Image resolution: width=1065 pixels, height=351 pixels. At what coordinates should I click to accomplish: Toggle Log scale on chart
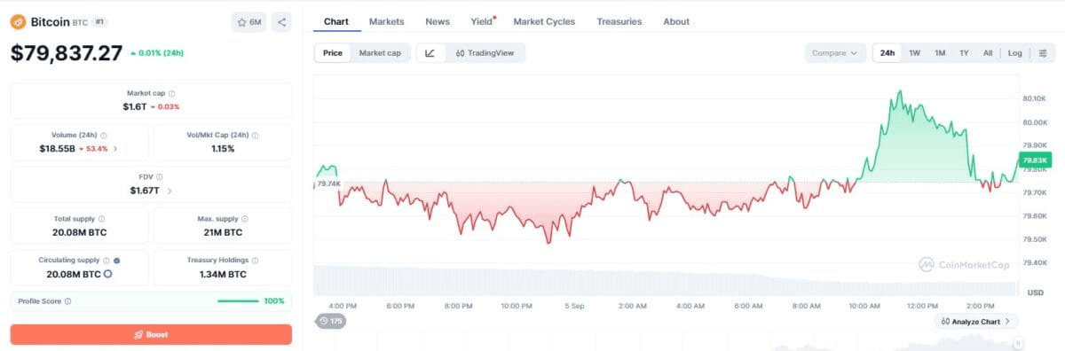(1015, 53)
